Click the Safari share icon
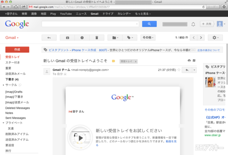 pos(23,7)
